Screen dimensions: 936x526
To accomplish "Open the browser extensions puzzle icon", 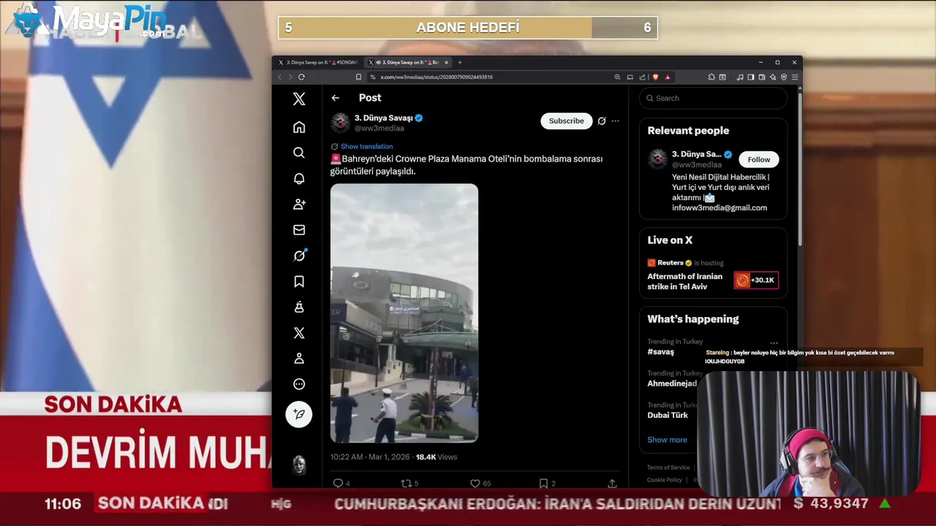I will [x=712, y=77].
